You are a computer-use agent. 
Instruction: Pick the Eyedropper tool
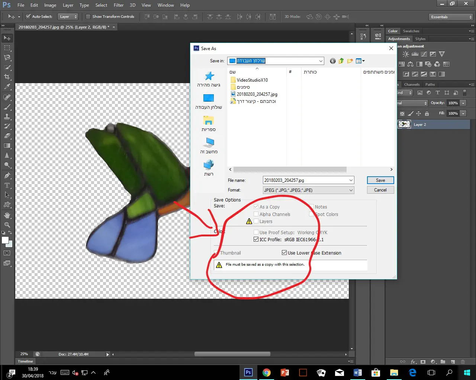pos(7,87)
